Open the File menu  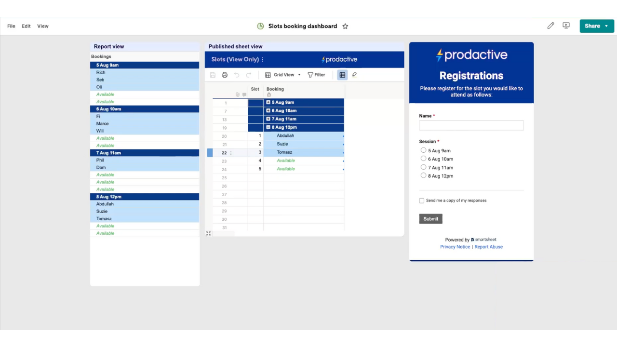[11, 26]
